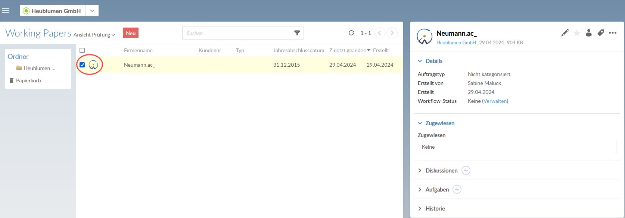Click the Working Papers page title

tap(38, 33)
